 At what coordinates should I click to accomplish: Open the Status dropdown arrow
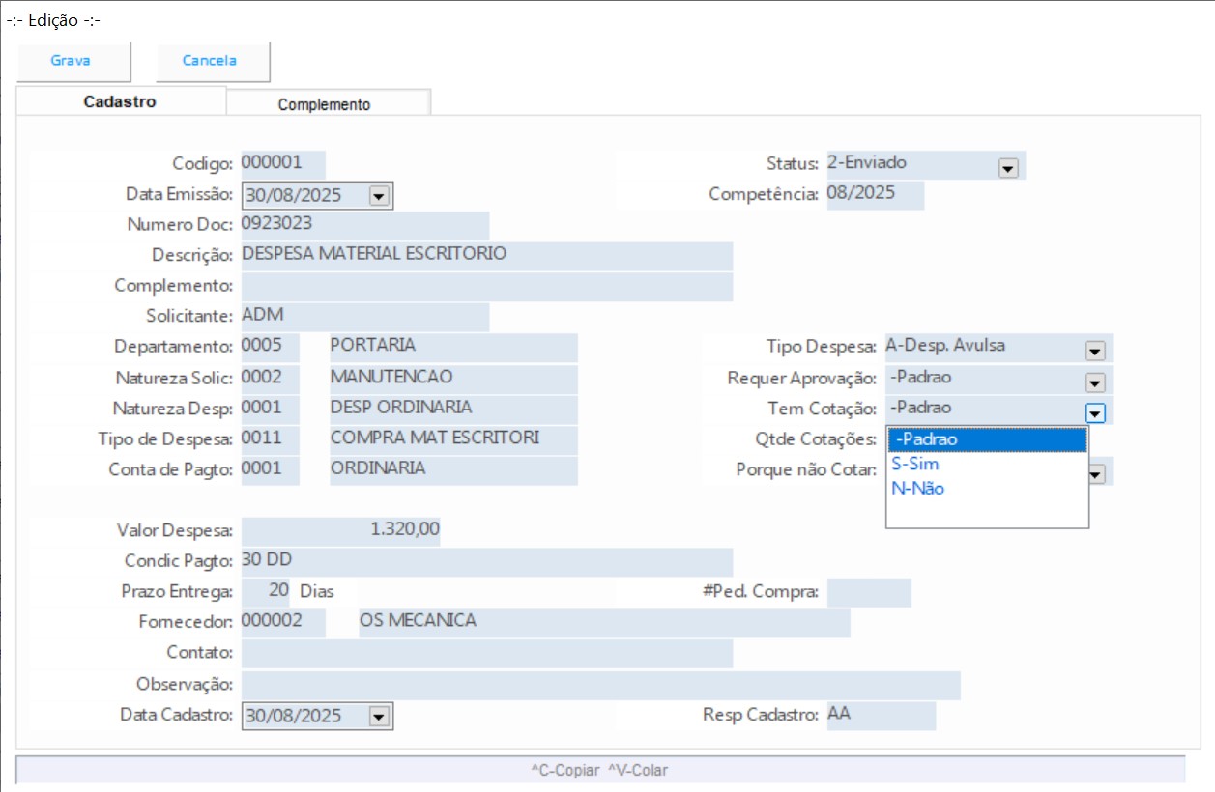click(x=1008, y=168)
